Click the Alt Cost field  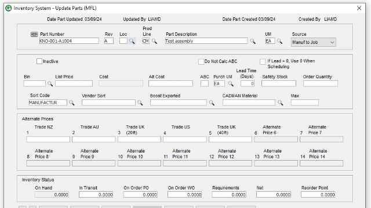[170, 83]
